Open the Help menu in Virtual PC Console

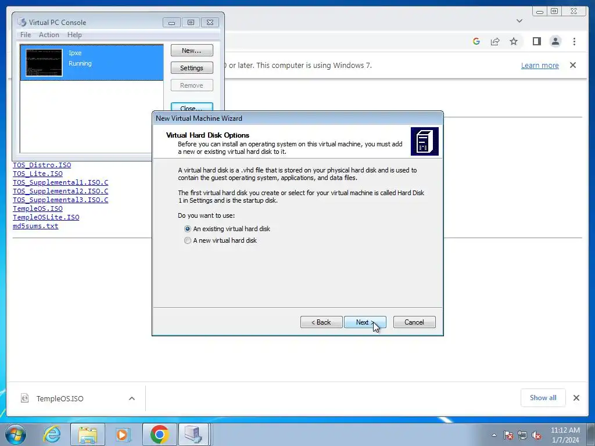click(x=74, y=34)
